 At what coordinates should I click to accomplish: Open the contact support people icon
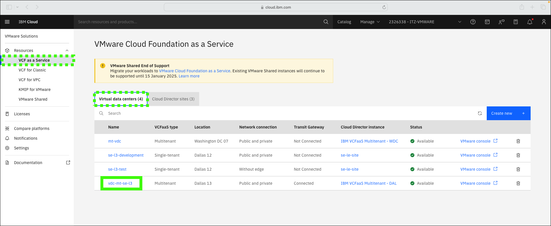point(501,22)
